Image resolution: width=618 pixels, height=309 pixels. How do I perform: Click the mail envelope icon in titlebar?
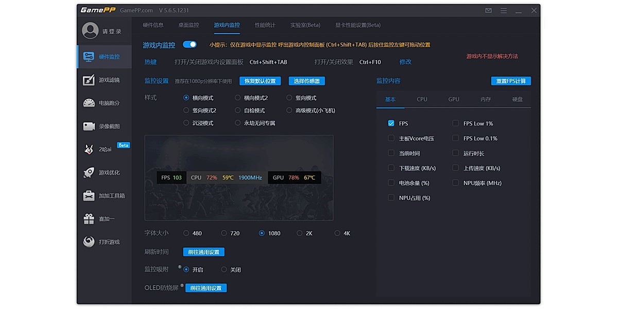[x=488, y=10]
